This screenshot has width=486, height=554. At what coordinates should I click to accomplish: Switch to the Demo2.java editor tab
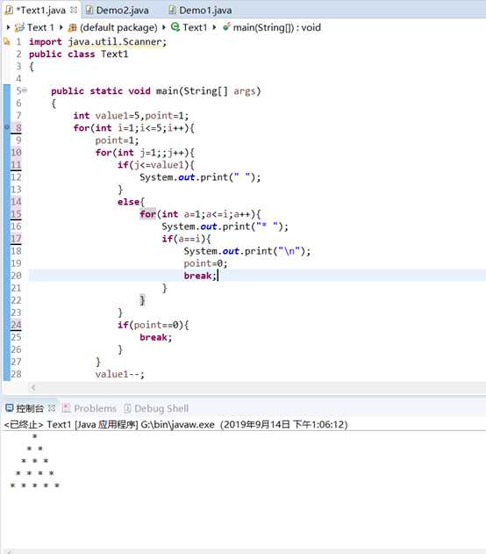tap(118, 11)
